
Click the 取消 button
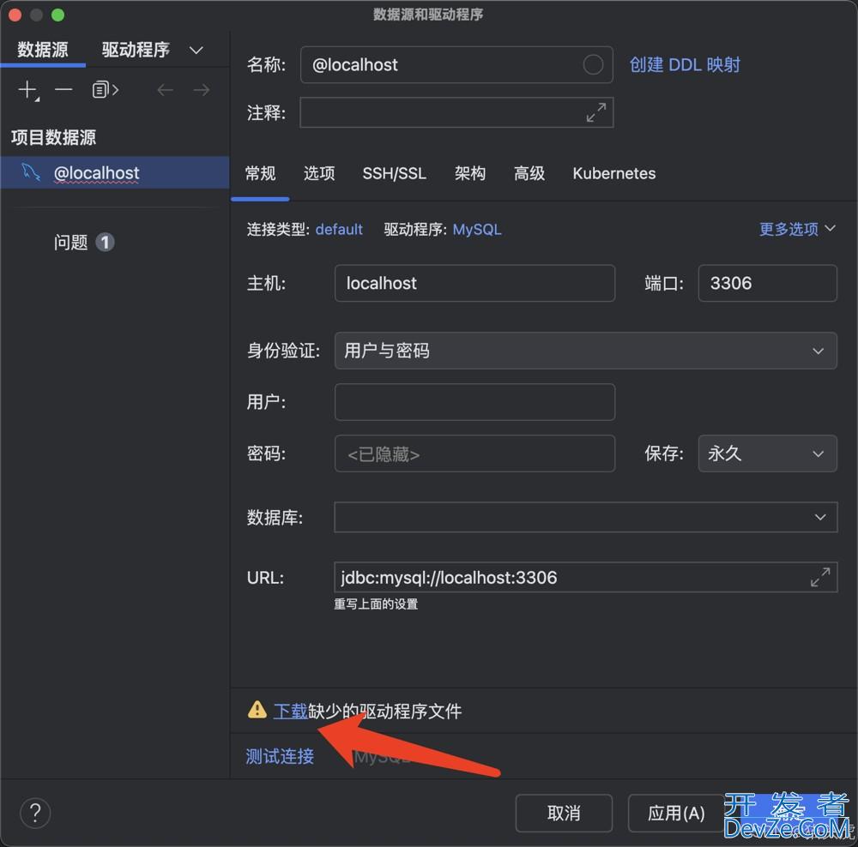tap(564, 813)
